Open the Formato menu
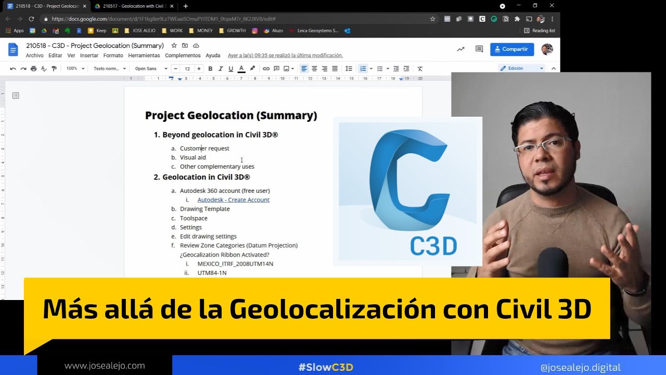 [113, 55]
